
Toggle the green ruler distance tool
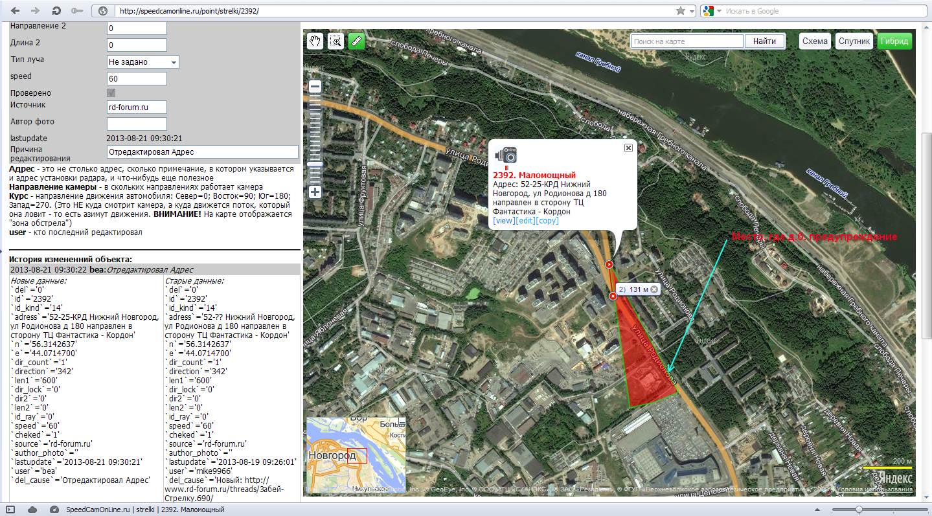(x=356, y=41)
